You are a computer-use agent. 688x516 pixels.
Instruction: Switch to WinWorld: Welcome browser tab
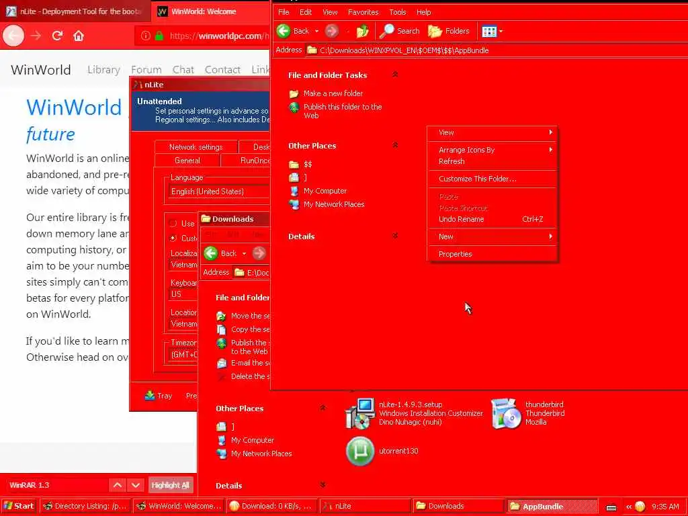[210, 11]
